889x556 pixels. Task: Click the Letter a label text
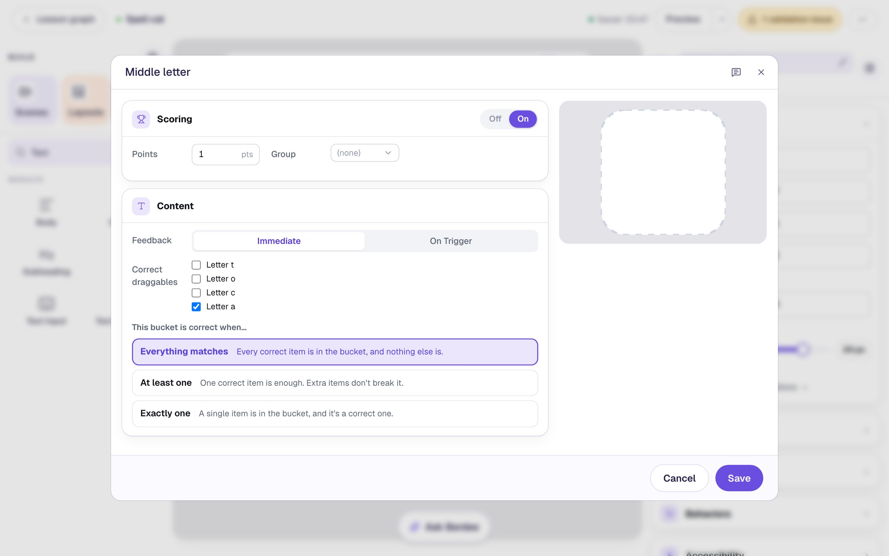221,307
